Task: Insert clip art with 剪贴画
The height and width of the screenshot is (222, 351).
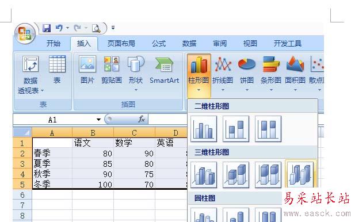Action: tap(112, 70)
